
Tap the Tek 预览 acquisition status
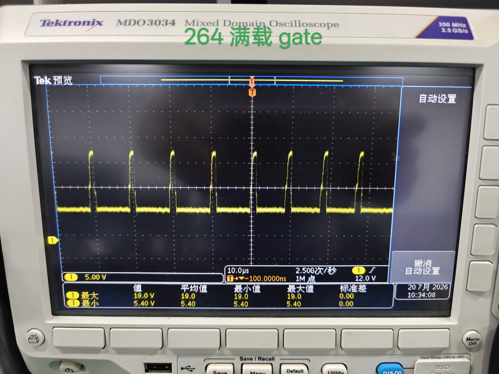53,80
